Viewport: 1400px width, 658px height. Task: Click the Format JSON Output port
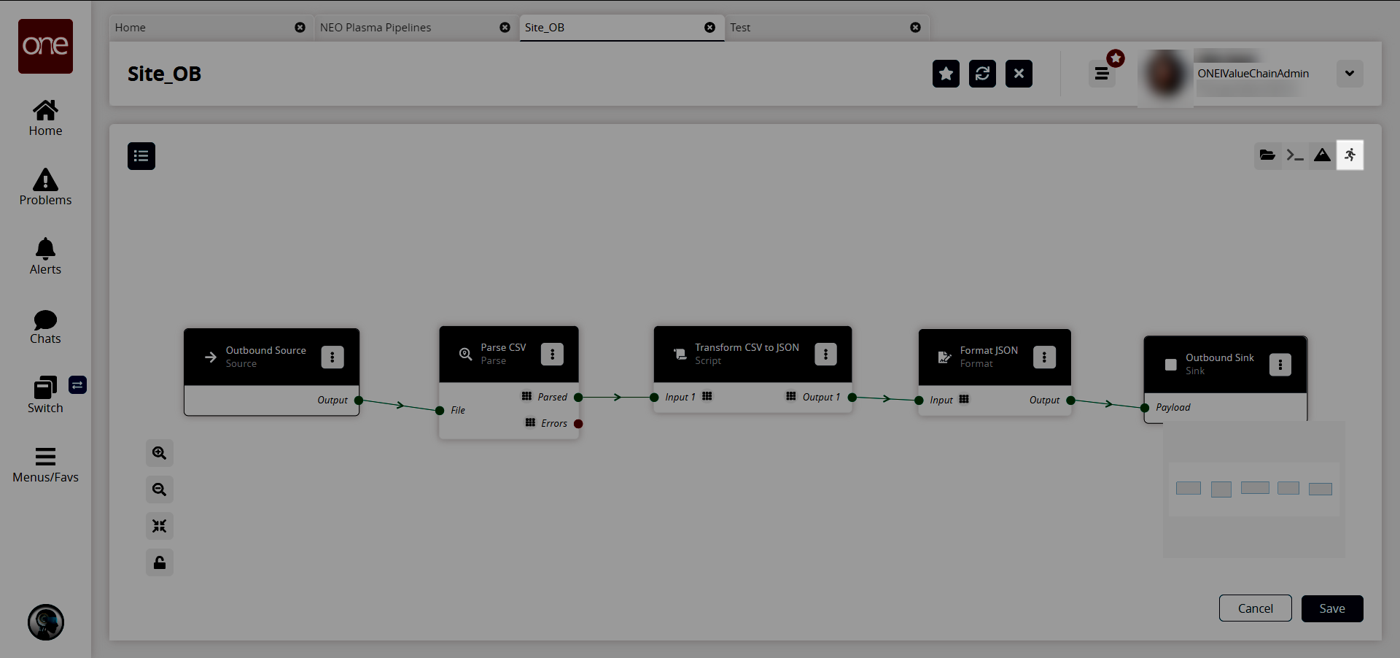point(1070,400)
